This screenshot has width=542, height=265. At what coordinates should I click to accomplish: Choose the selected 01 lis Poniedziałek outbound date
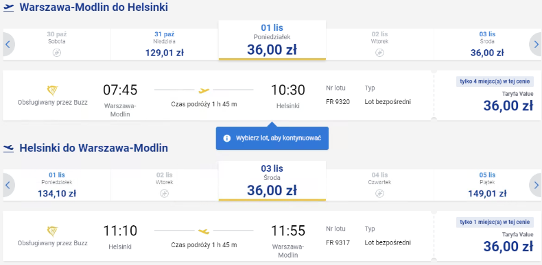point(272,40)
